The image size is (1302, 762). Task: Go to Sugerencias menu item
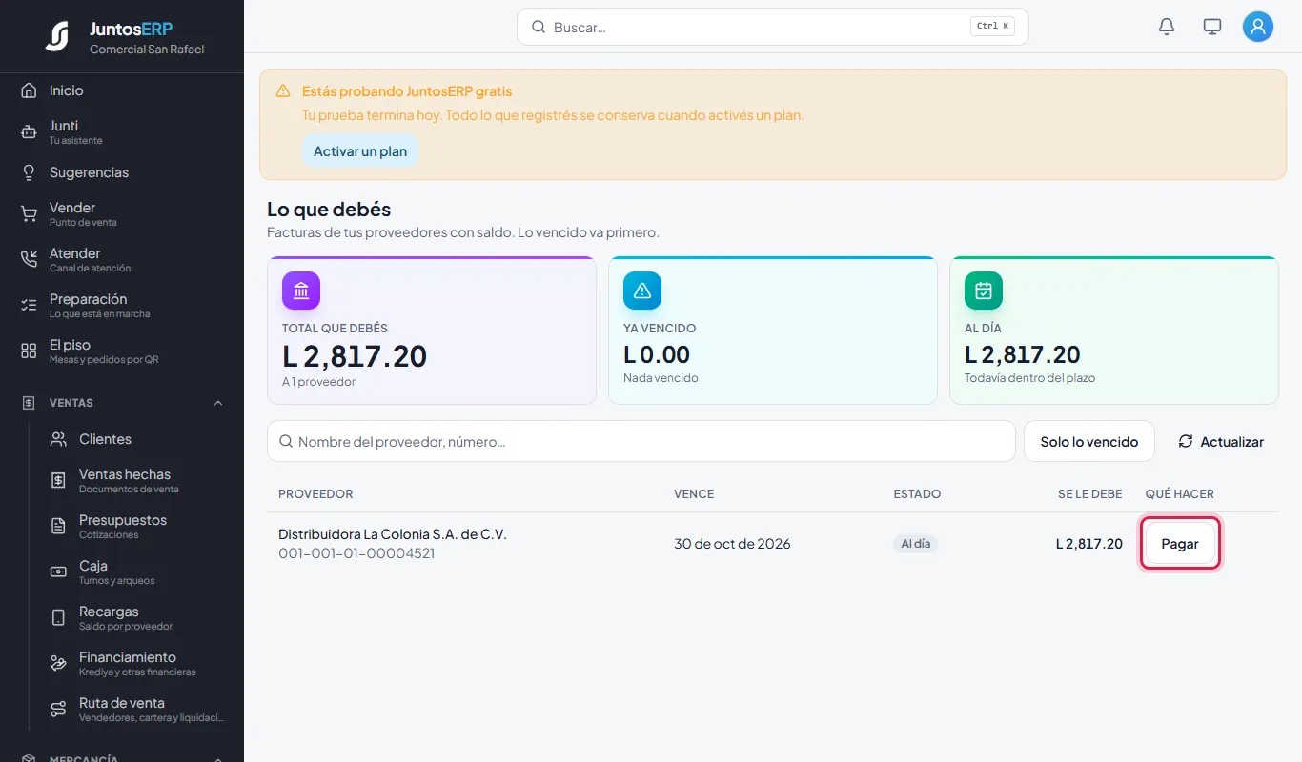point(122,172)
